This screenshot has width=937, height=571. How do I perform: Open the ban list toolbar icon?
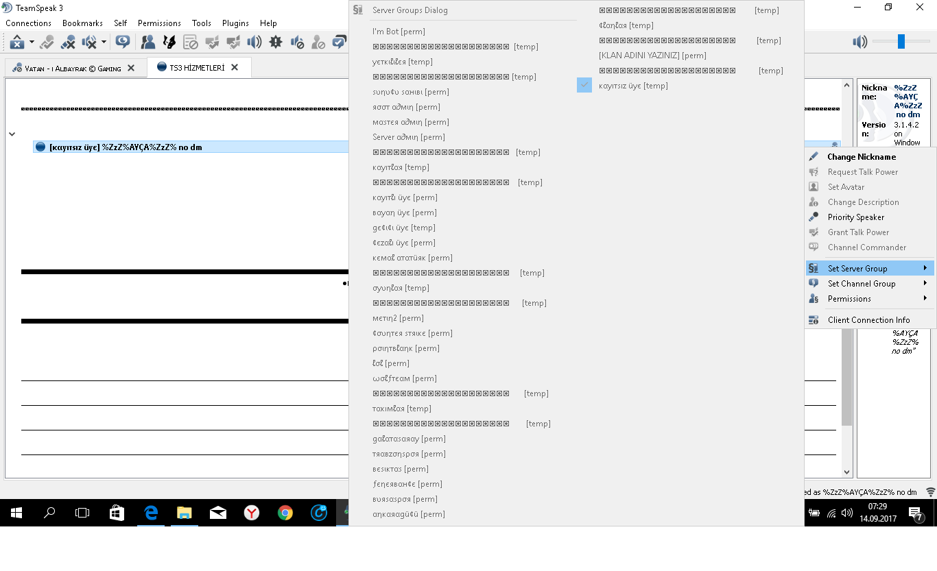point(191,42)
